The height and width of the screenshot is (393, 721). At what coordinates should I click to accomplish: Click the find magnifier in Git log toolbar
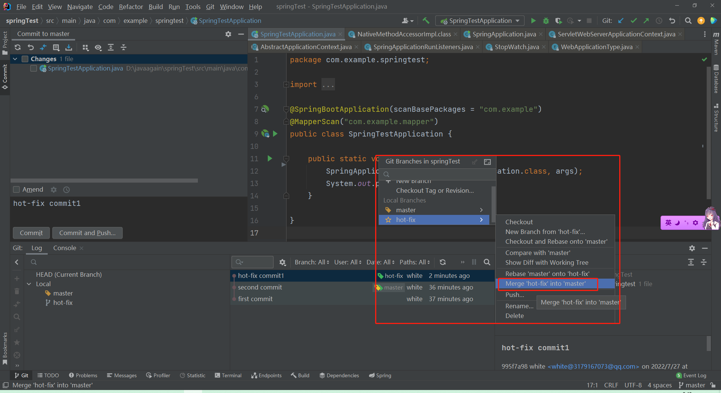[x=487, y=262]
